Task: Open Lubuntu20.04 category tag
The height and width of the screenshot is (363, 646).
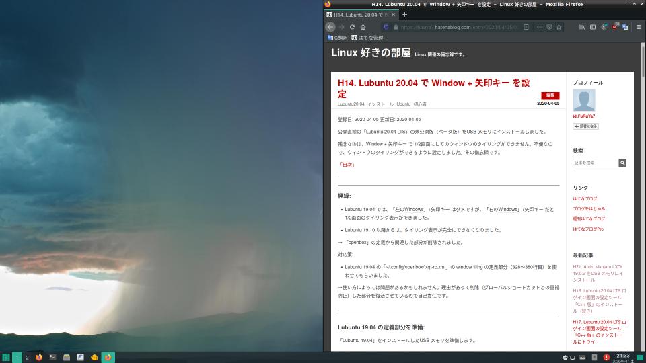Action: 351,104
